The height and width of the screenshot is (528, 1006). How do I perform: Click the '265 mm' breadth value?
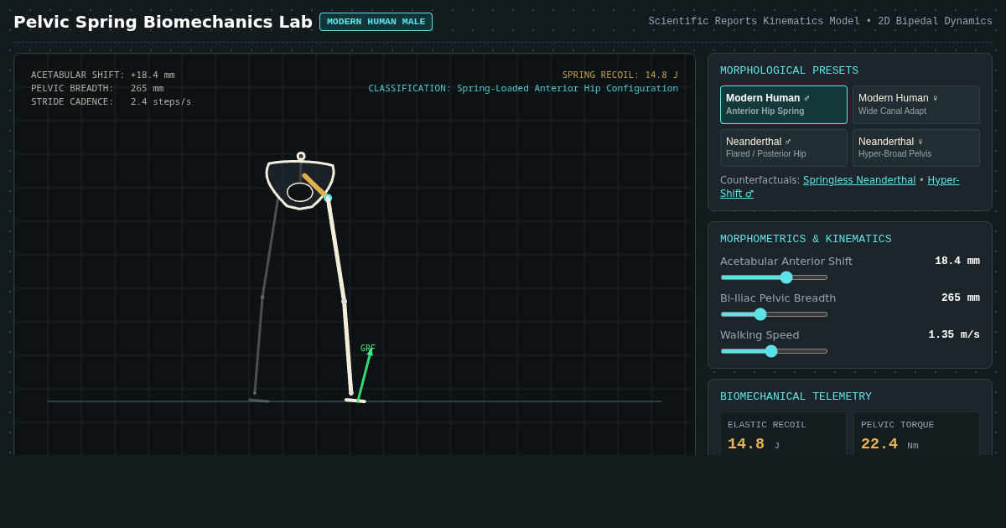(961, 298)
